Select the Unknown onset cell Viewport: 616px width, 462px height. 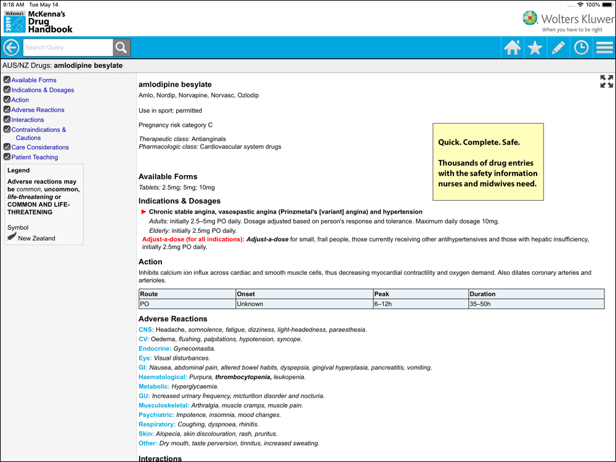tap(304, 304)
